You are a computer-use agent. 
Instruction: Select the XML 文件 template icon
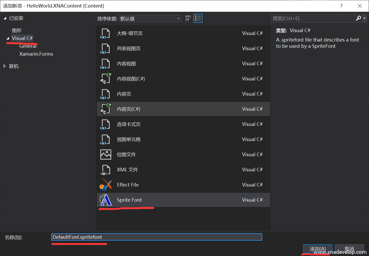pyautogui.click(x=106, y=170)
